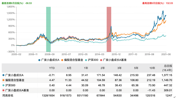Toggle the 偏股混合型基金 legend series
The image size is (176, 99).
72,60
